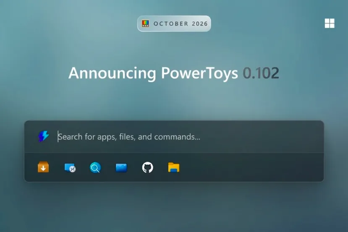
Task: Open the blue wallpaper window icon
Action: click(121, 168)
